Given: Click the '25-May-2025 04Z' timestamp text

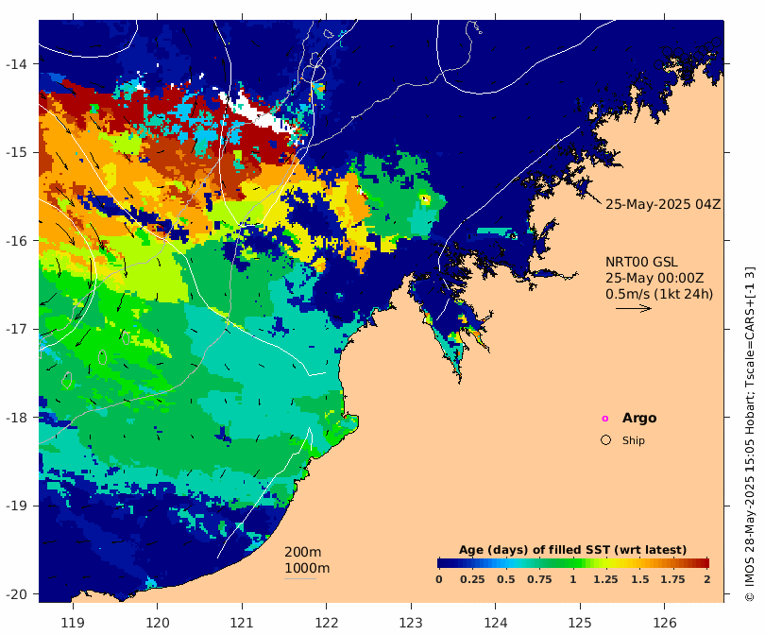Looking at the screenshot, I should pyautogui.click(x=663, y=204).
